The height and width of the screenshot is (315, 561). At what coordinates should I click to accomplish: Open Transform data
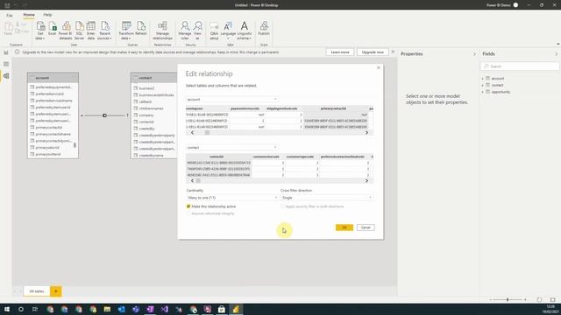pos(126,31)
